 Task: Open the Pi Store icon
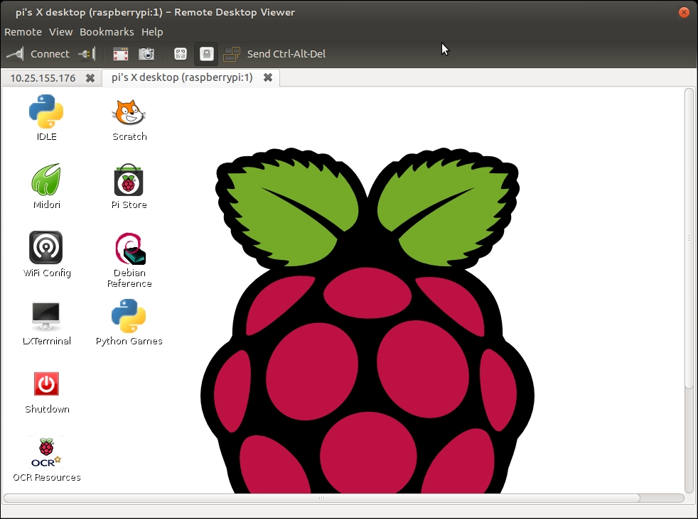[129, 180]
